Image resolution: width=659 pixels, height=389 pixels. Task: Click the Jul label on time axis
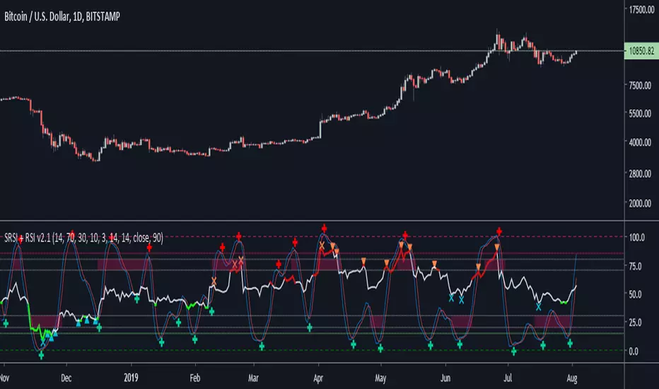[x=508, y=378]
